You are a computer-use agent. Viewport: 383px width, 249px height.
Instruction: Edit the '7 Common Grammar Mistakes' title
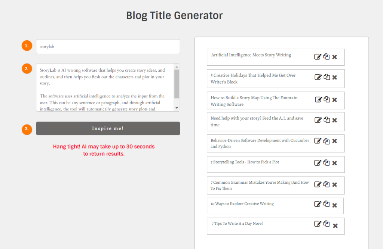coord(318,184)
